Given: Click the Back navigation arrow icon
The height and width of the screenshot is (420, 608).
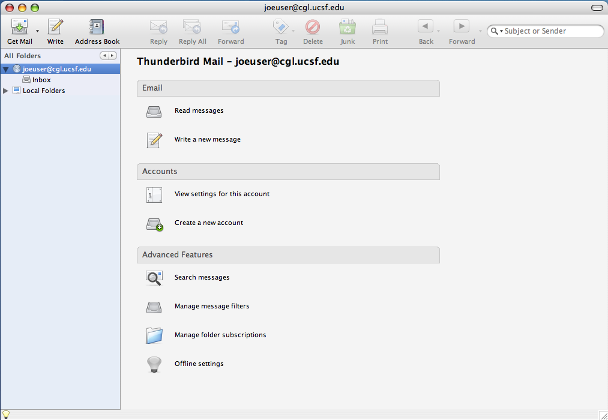Looking at the screenshot, I should tap(426, 26).
